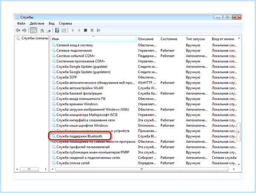
Task: Click the Back arrow toolbar icon
Action: 18,30
